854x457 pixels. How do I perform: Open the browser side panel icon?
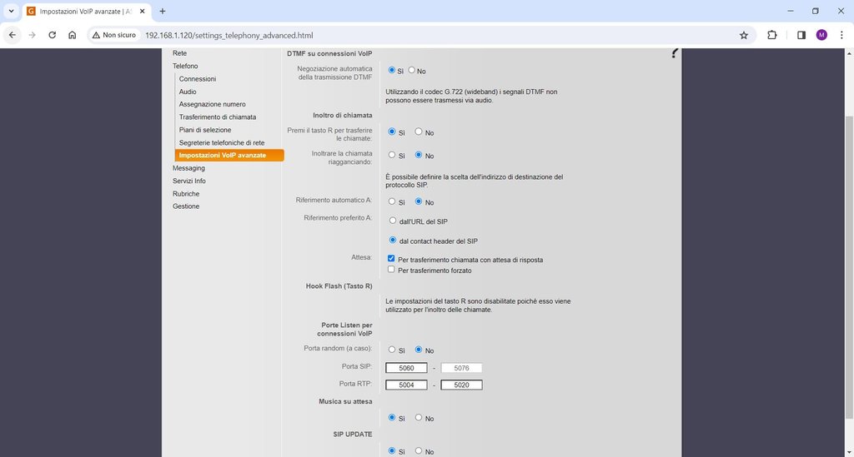(x=801, y=35)
